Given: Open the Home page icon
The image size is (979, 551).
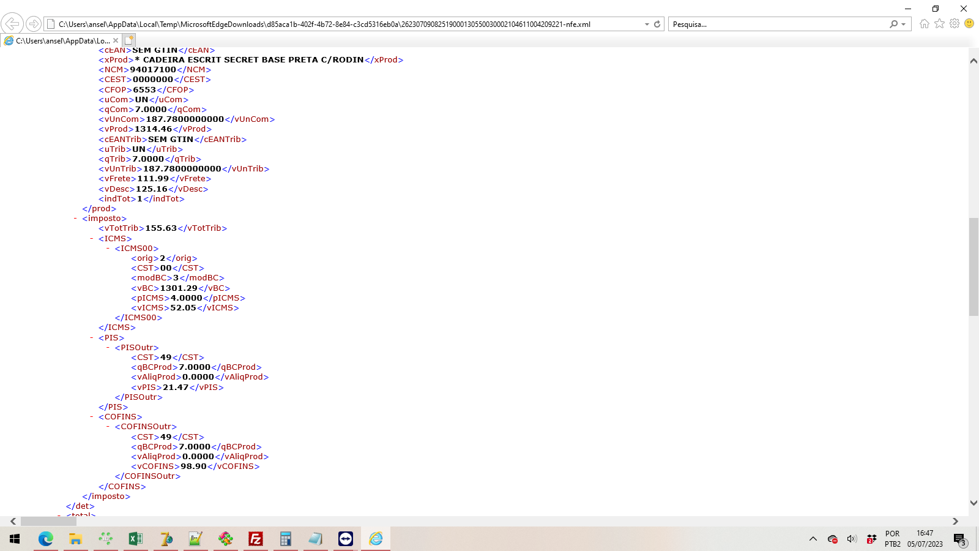Looking at the screenshot, I should click(x=924, y=23).
